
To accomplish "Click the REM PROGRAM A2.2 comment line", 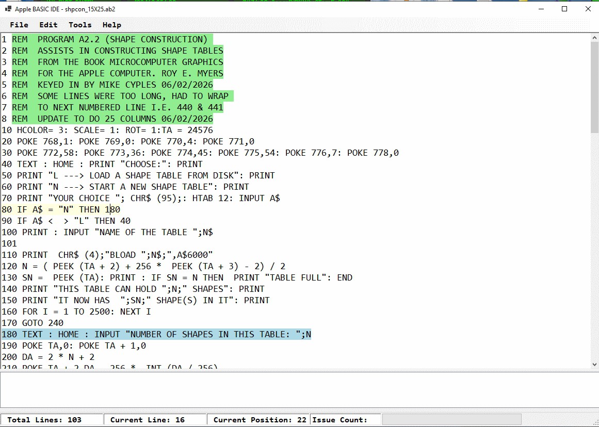I will (x=107, y=39).
